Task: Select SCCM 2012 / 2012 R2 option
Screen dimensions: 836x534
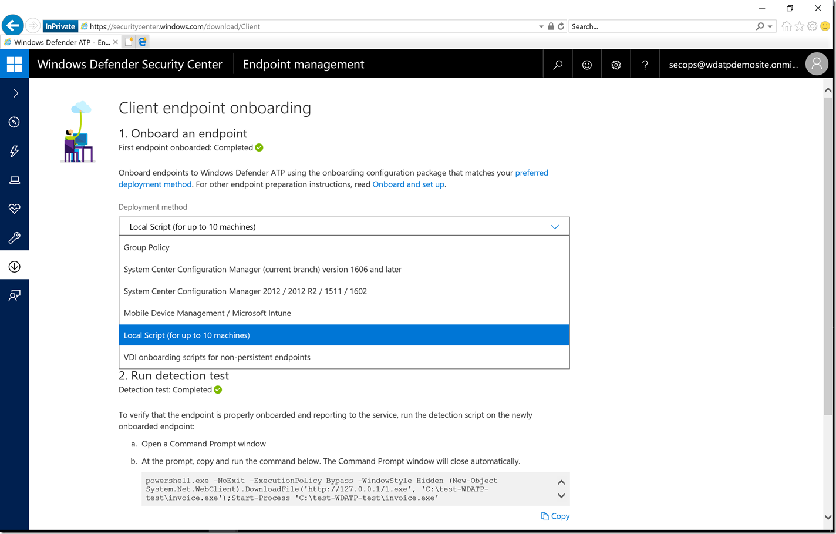Action: click(x=344, y=291)
